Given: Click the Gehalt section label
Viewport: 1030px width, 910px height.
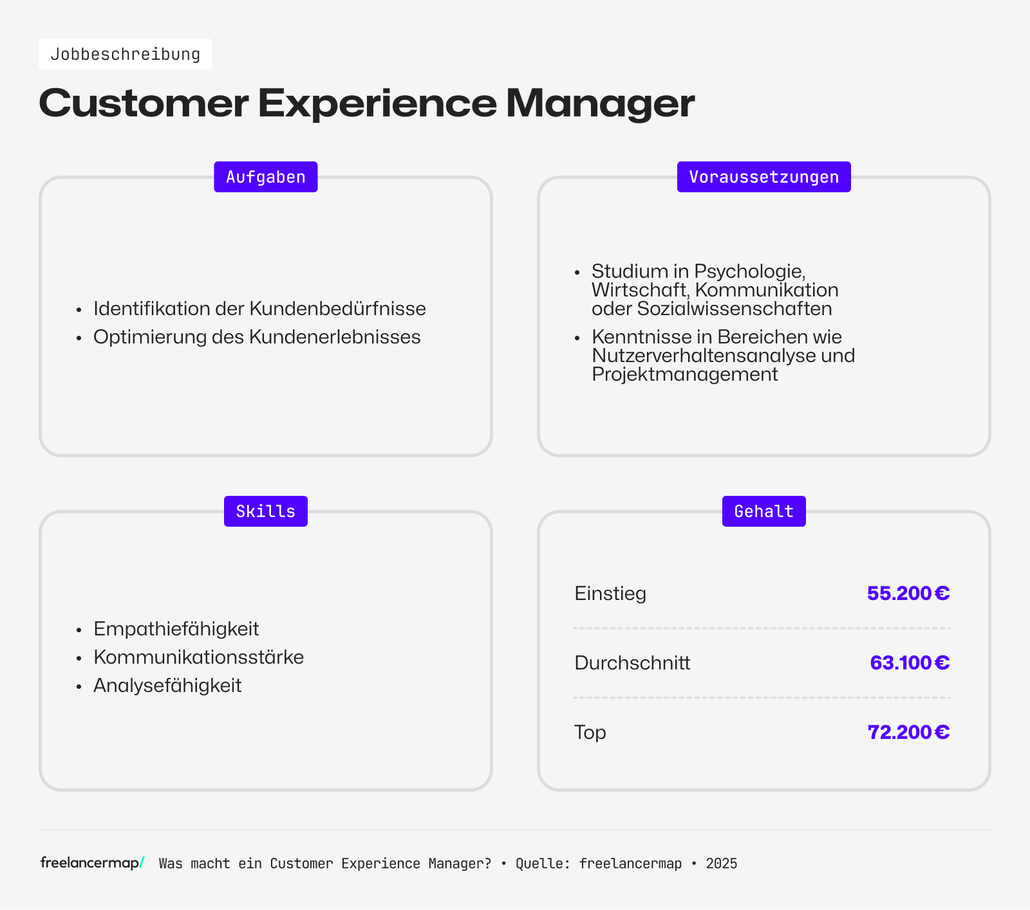Looking at the screenshot, I should [763, 511].
